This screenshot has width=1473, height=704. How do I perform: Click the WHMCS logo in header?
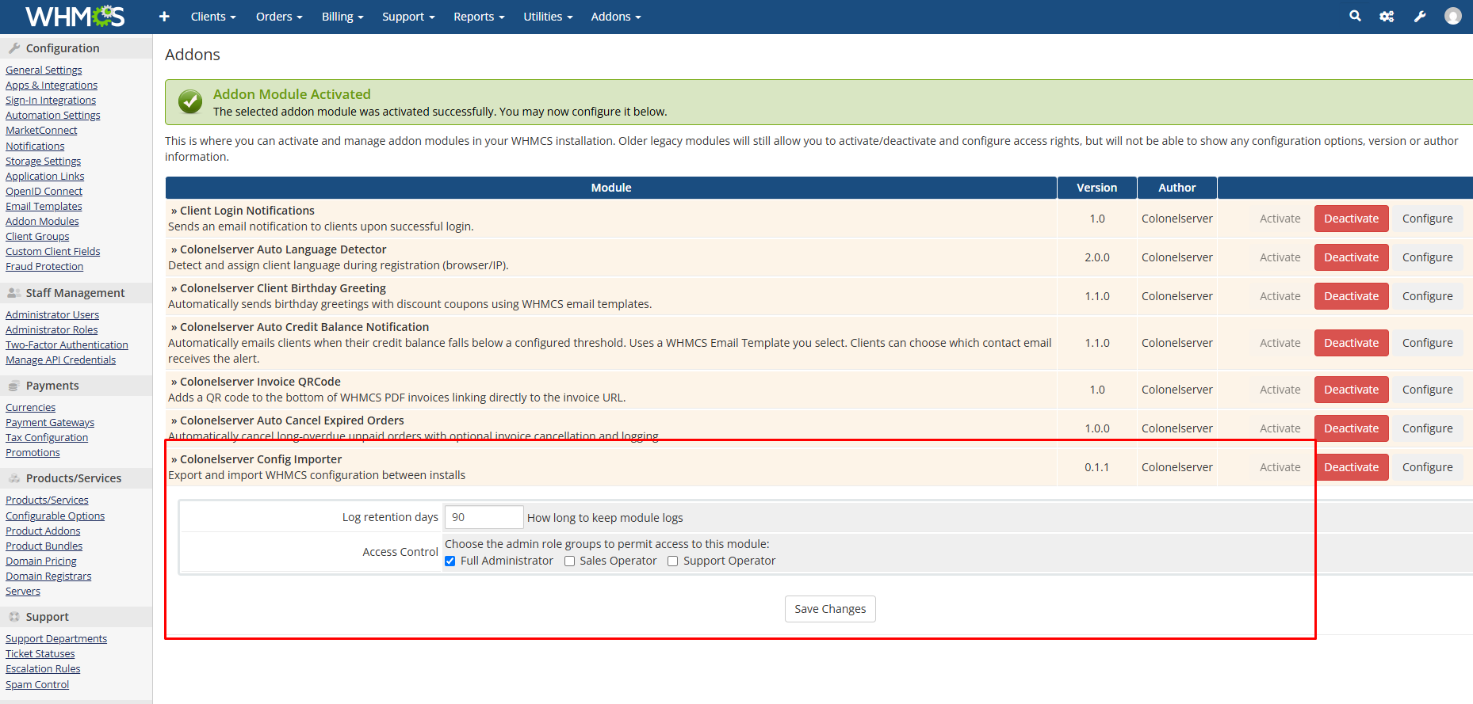point(75,17)
